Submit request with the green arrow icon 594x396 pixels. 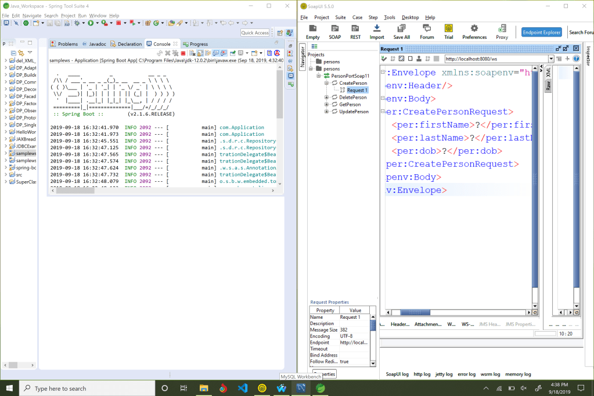[384, 59]
